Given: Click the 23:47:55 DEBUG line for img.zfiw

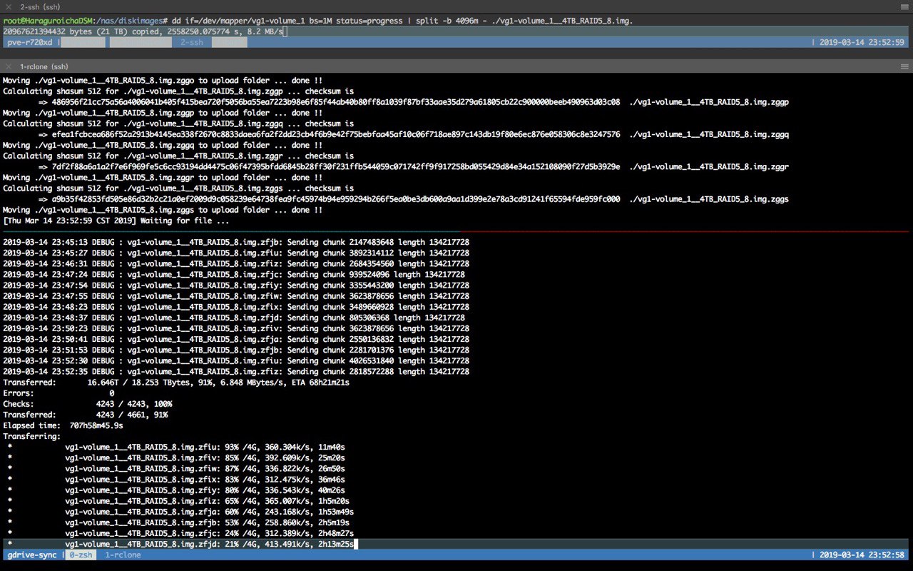Looking at the screenshot, I should pos(236,296).
